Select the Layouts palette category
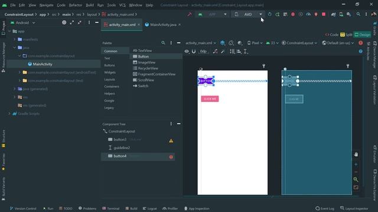 click(x=109, y=79)
